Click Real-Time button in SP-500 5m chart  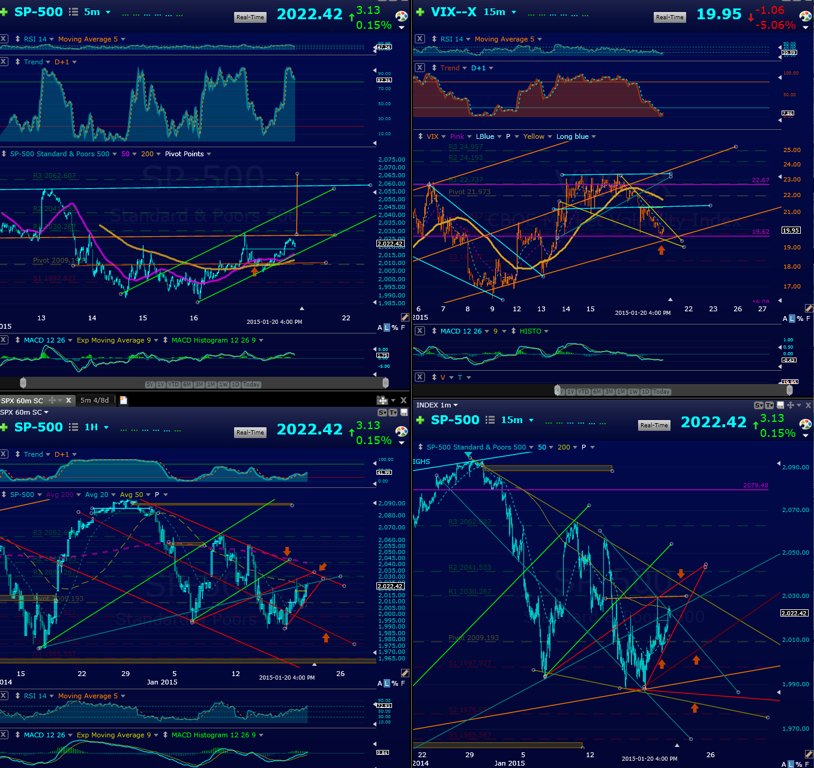pos(250,17)
